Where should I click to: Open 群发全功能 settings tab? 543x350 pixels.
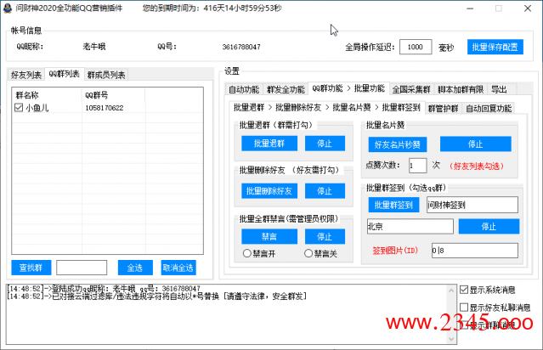[286, 90]
